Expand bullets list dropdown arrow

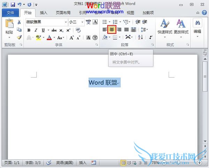pyautogui.click(x=109, y=22)
